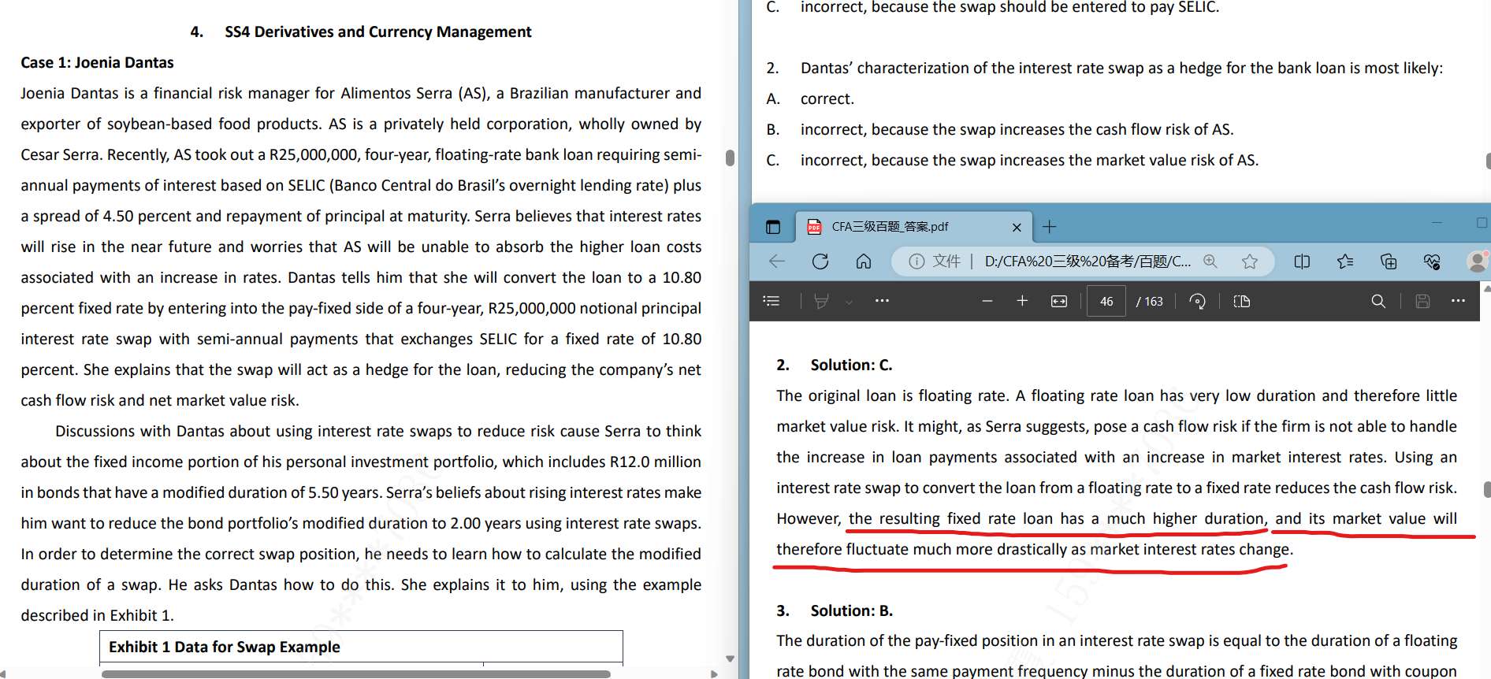Zoom out the PDF view
1491x679 pixels.
point(987,301)
